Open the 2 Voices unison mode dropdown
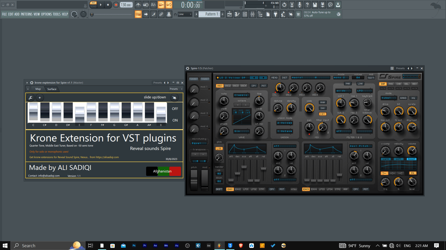This screenshot has width=446, height=250. (285, 123)
